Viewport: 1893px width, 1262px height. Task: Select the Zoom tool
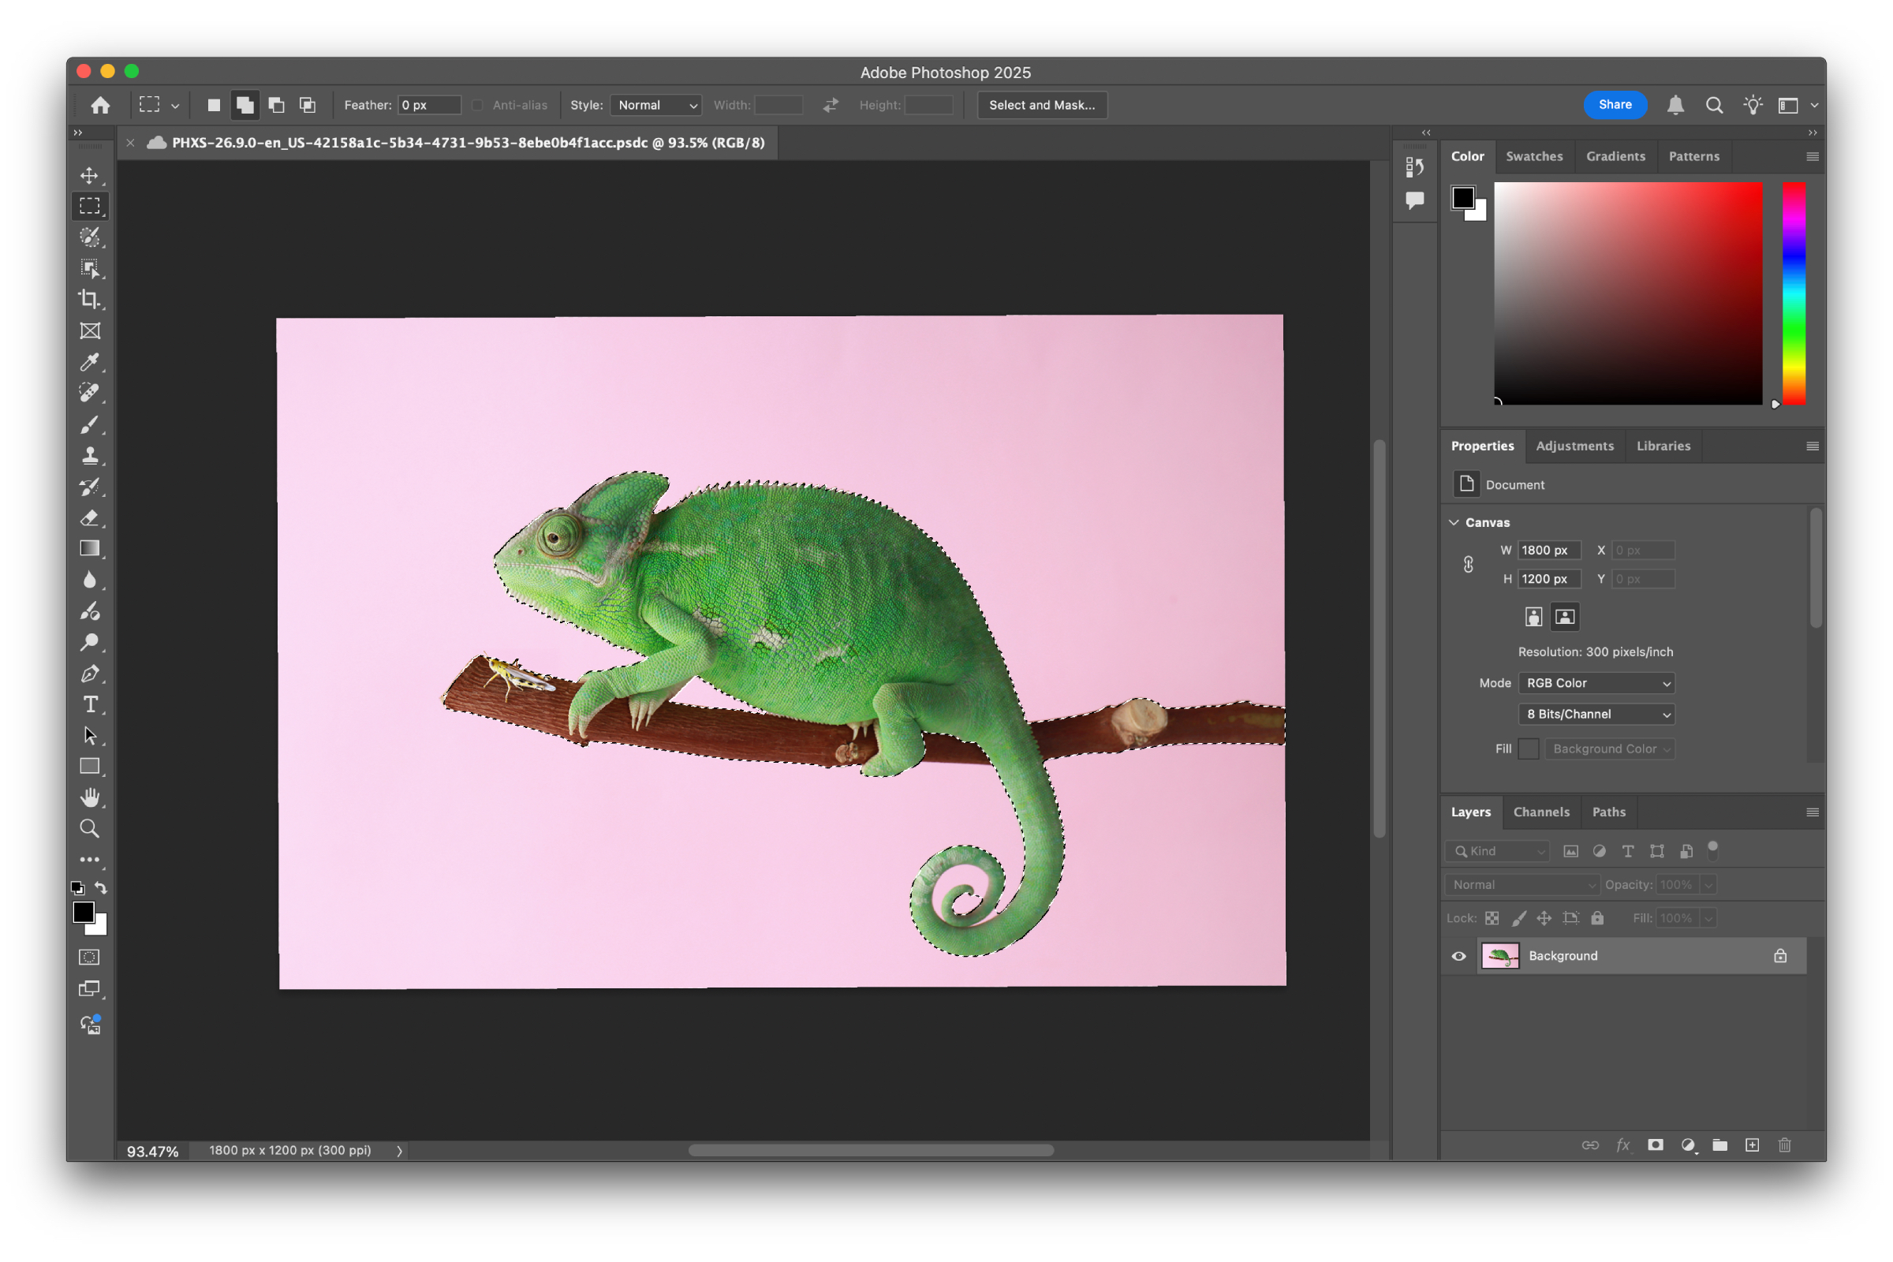(90, 828)
